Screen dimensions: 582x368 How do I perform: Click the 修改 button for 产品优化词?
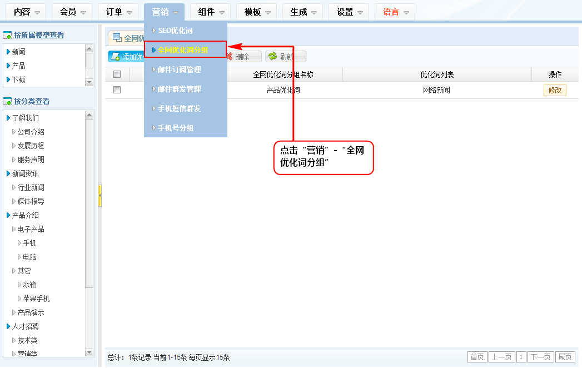click(554, 90)
